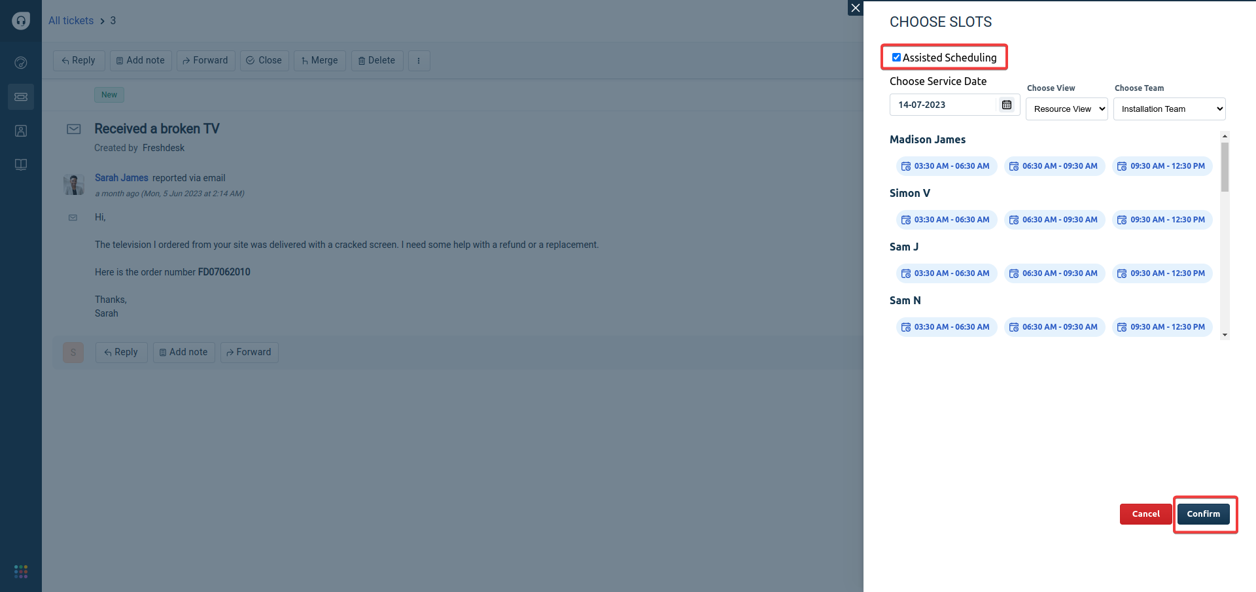This screenshot has height=592, width=1256.
Task: Select Sam J 03:30 AM - 06:30 AM slot
Action: tap(946, 273)
